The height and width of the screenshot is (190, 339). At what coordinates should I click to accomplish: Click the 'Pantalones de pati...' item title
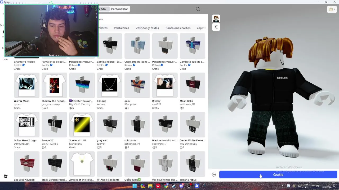54,62
